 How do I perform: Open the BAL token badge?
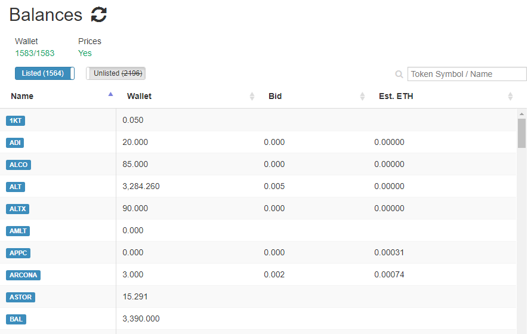[16, 319]
